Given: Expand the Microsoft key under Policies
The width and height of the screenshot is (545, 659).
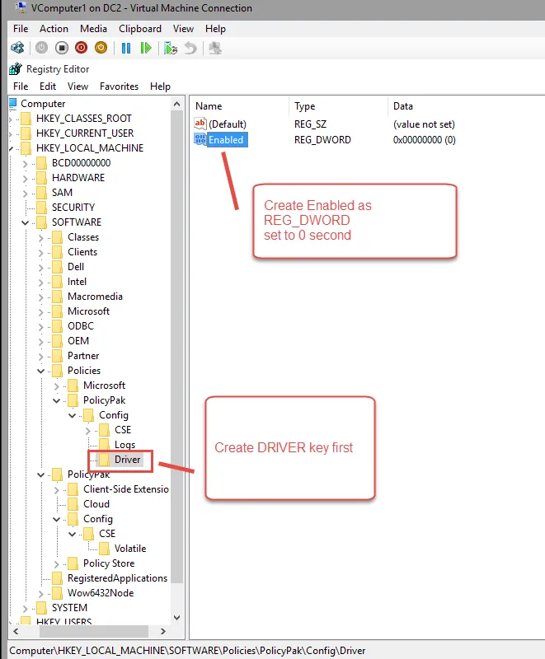Looking at the screenshot, I should tap(57, 386).
